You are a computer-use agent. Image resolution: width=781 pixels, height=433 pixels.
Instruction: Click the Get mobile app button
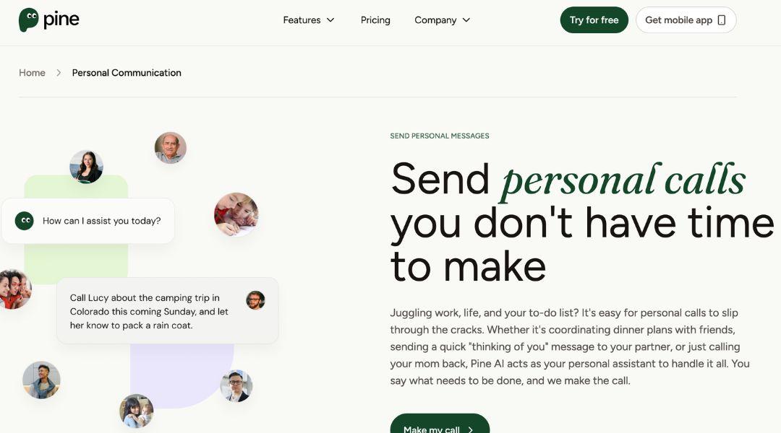click(x=686, y=20)
